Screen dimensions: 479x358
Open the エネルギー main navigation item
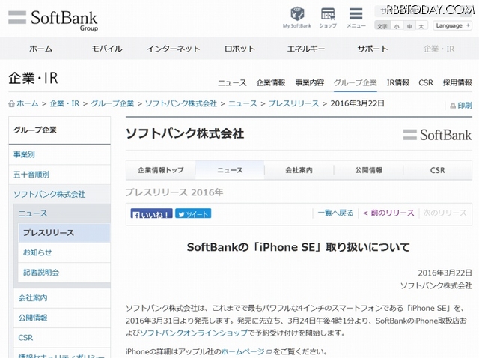[306, 49]
